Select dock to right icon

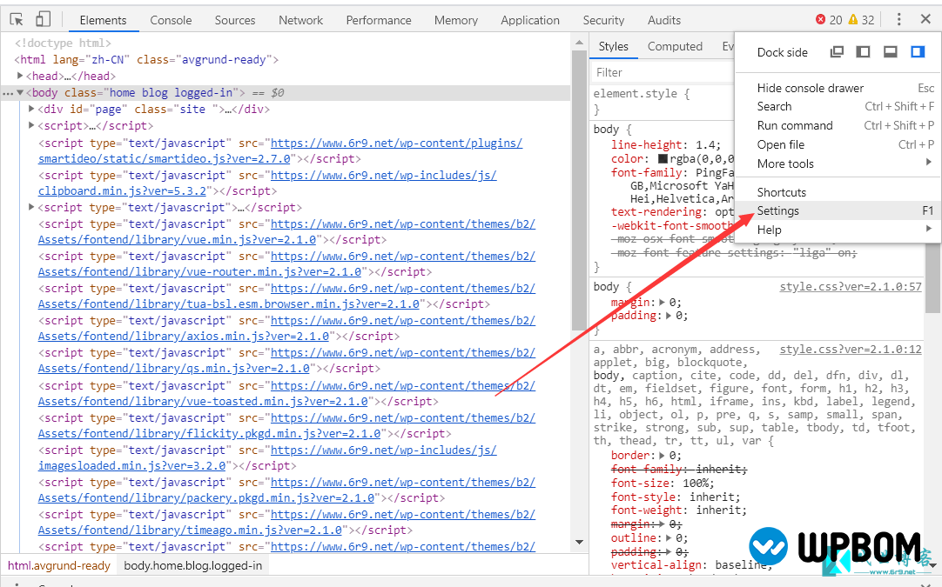coord(918,51)
